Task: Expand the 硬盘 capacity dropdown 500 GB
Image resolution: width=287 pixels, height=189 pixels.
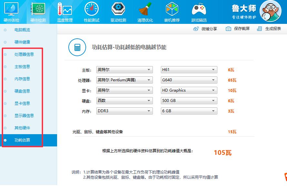Action: tap(189, 101)
